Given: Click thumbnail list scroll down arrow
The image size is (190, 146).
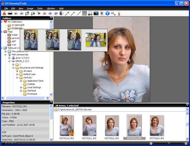Looking at the screenshot, I should coord(187,139).
